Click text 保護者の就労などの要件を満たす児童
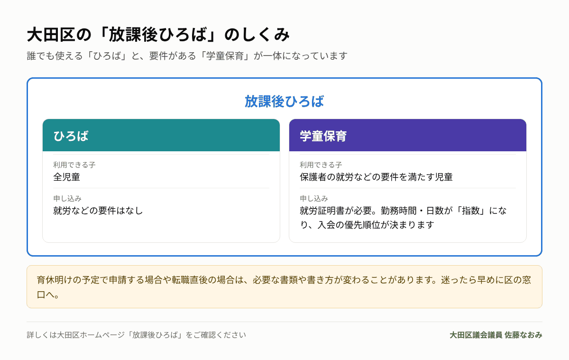 pyautogui.click(x=376, y=177)
